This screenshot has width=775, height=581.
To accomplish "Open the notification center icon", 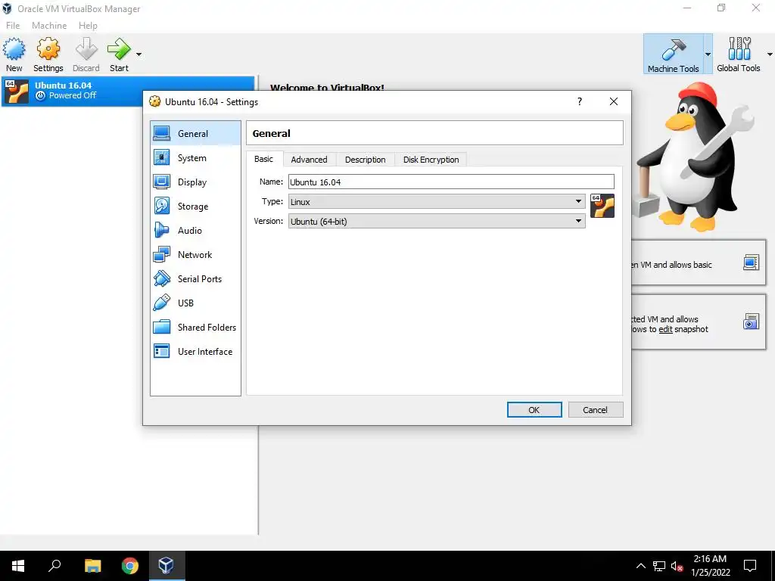I will pyautogui.click(x=750, y=566).
